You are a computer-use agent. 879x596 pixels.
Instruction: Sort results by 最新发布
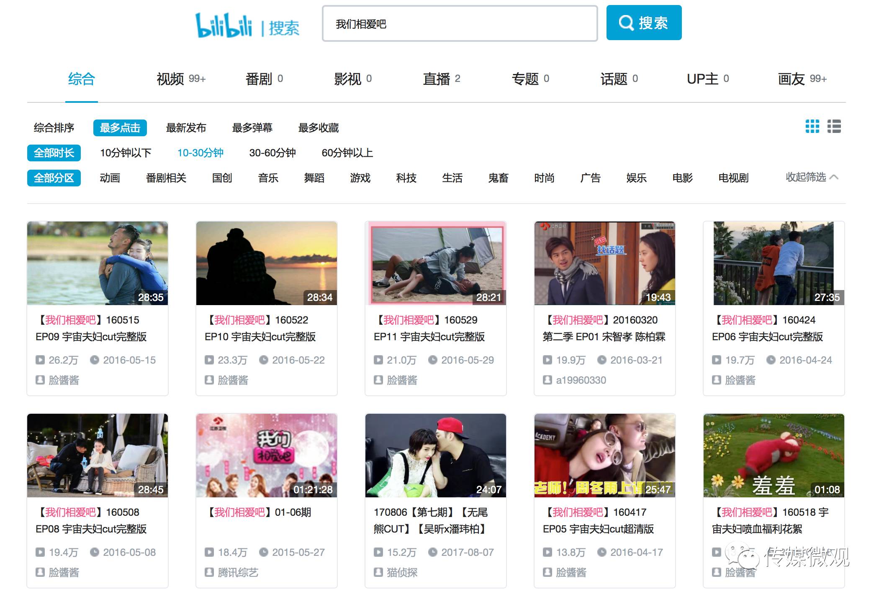[x=186, y=128]
